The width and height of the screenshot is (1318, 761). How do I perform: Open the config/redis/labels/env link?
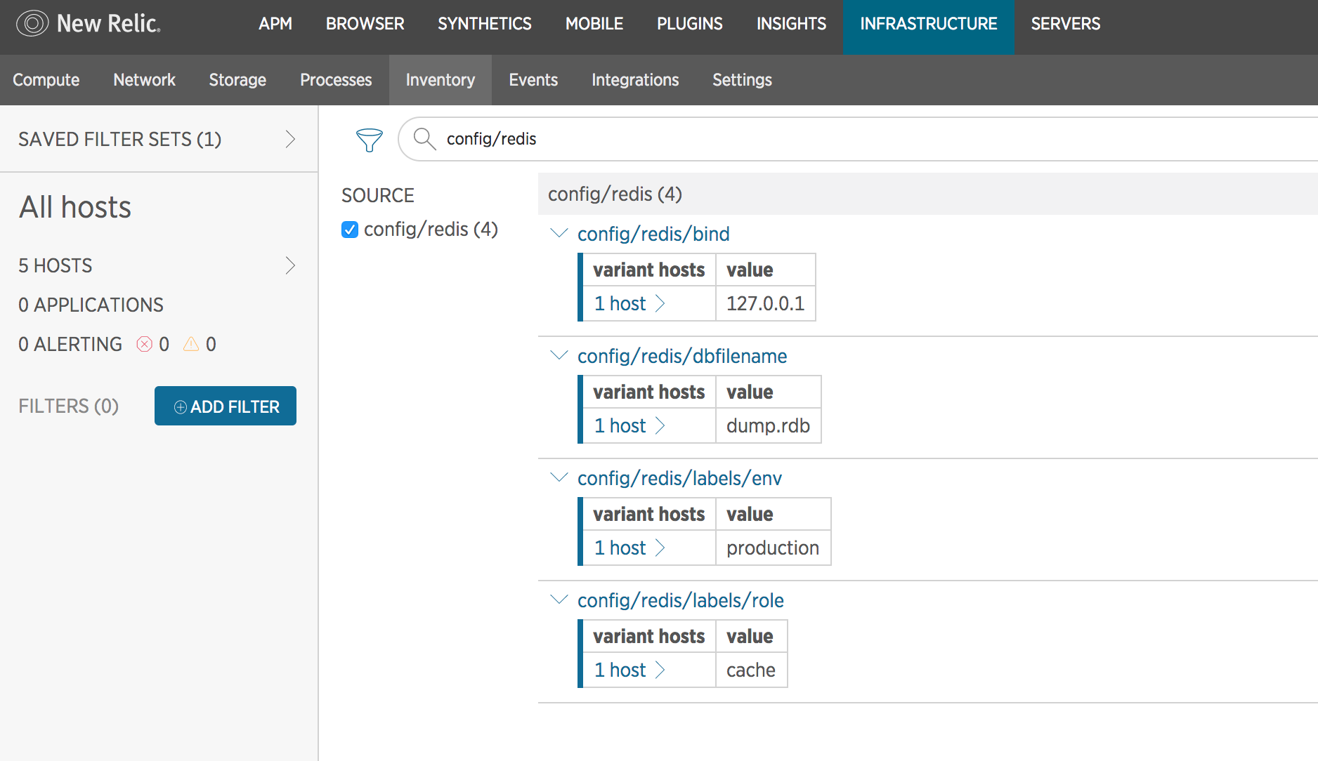tap(679, 478)
